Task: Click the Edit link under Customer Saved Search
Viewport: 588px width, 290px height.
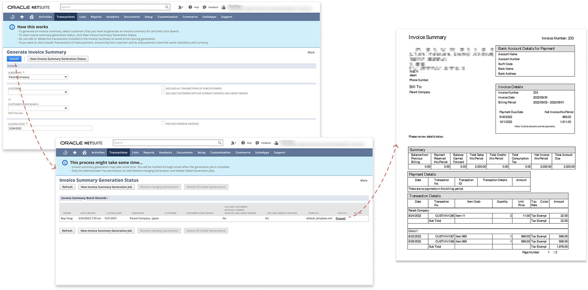Action: (x=11, y=113)
